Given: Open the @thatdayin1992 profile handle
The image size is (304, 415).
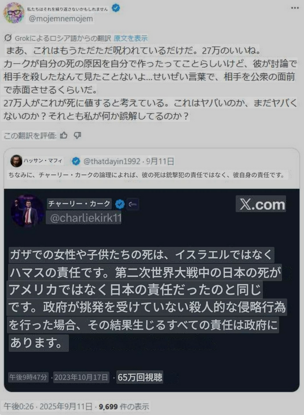Looking at the screenshot, I should 112,161.
